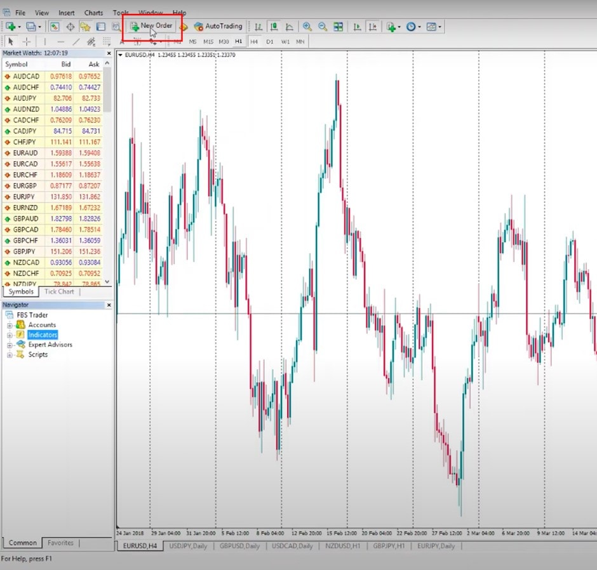Expand the Accounts tree node

pyautogui.click(x=10, y=325)
